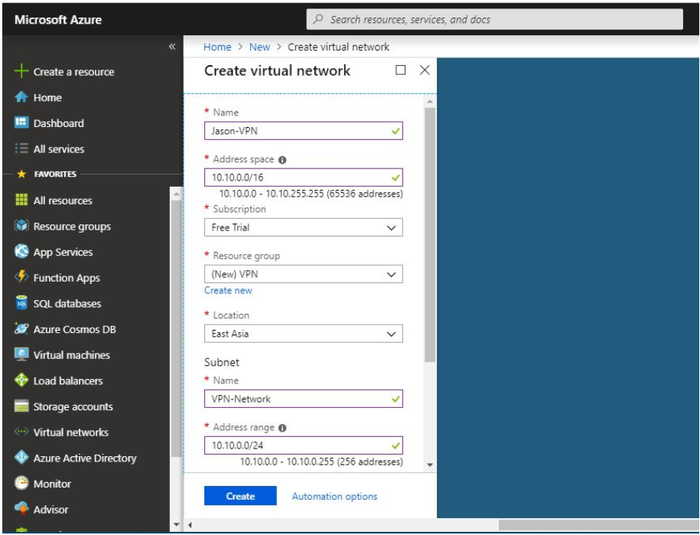Click the Home breadcrumb link
The width and height of the screenshot is (700, 535).
point(217,47)
